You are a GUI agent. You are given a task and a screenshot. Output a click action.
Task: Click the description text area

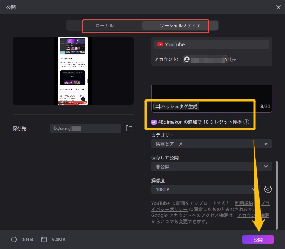[x=212, y=93]
